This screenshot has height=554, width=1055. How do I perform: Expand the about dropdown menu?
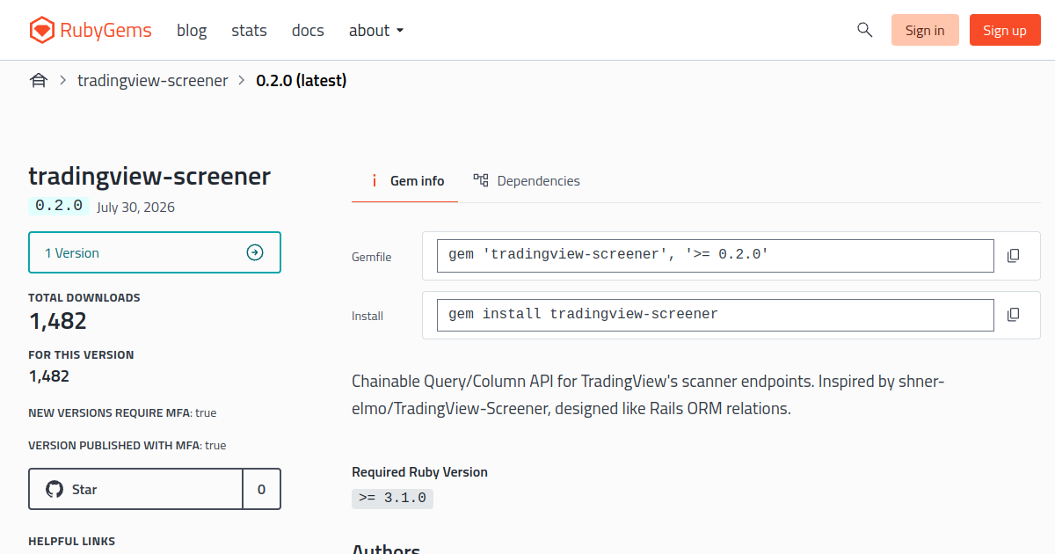376,30
